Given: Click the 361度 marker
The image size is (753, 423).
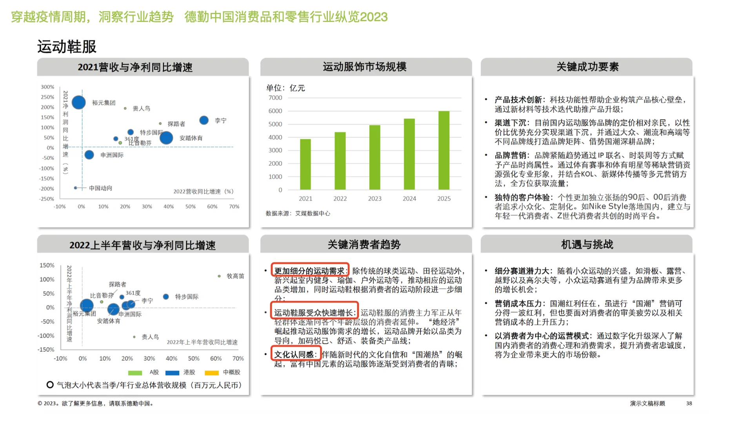Looking at the screenshot, I should (x=115, y=138).
